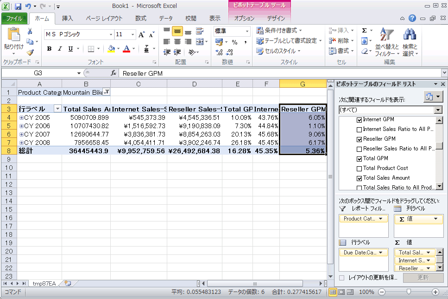Uncheck the Reseller GPM field
Viewport: 448px width, 299px height.
tap(360, 139)
